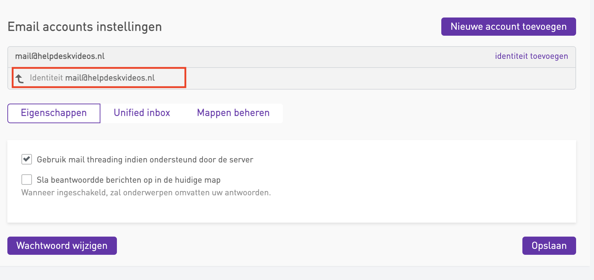Click the 'Email accounts instellingen' heading
This screenshot has height=280, width=594.
[85, 27]
